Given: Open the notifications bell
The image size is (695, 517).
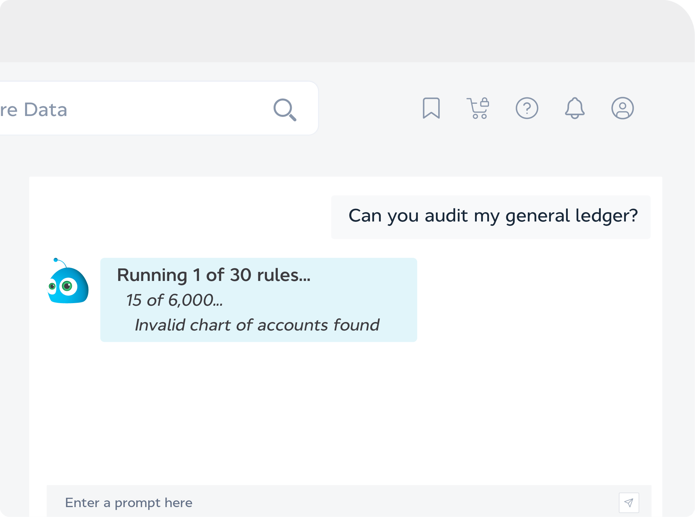Looking at the screenshot, I should [x=574, y=108].
